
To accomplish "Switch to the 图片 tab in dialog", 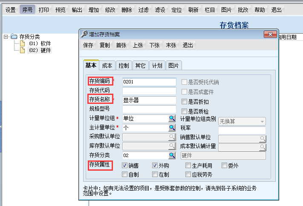I will point(173,66).
